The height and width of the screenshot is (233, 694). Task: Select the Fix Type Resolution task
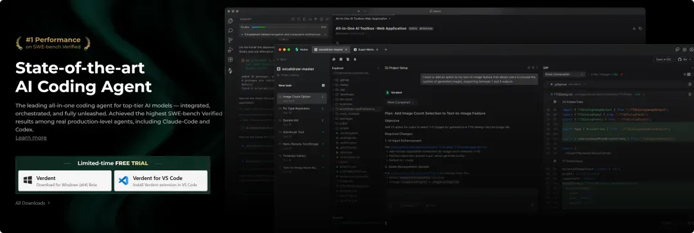coord(302,109)
